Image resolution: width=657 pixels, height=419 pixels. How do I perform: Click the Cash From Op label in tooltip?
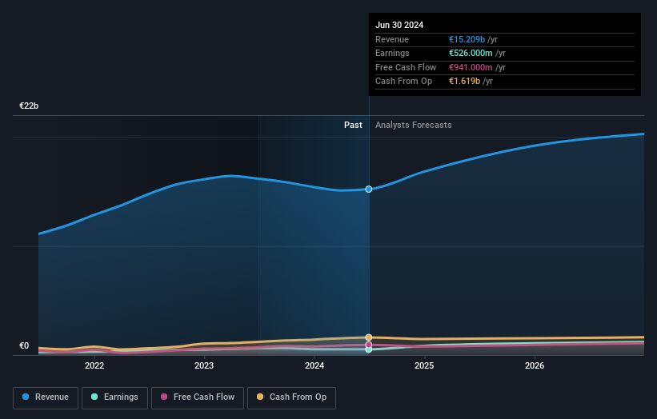403,82
